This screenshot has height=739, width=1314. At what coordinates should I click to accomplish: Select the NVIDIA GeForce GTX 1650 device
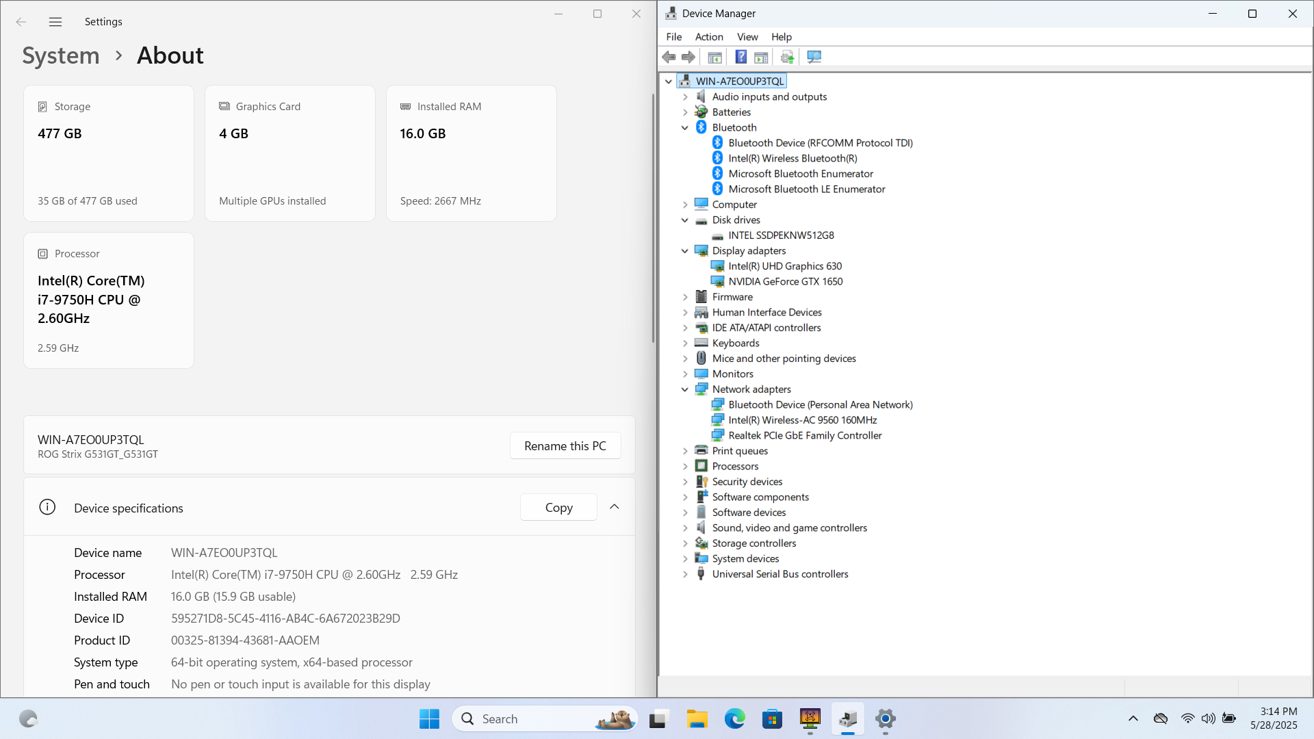785,281
